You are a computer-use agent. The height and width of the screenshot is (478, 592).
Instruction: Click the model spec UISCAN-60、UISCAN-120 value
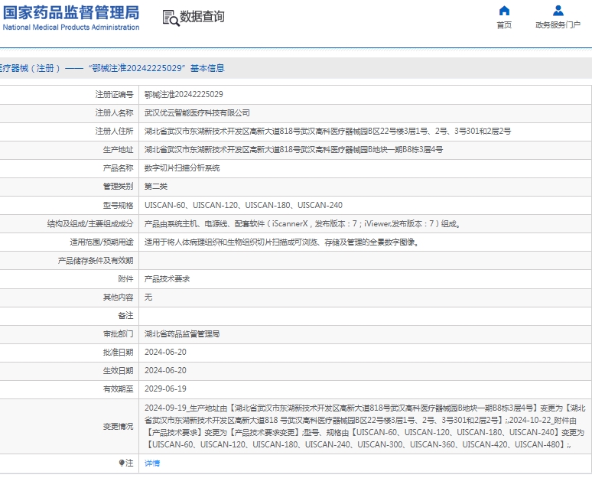(x=243, y=205)
